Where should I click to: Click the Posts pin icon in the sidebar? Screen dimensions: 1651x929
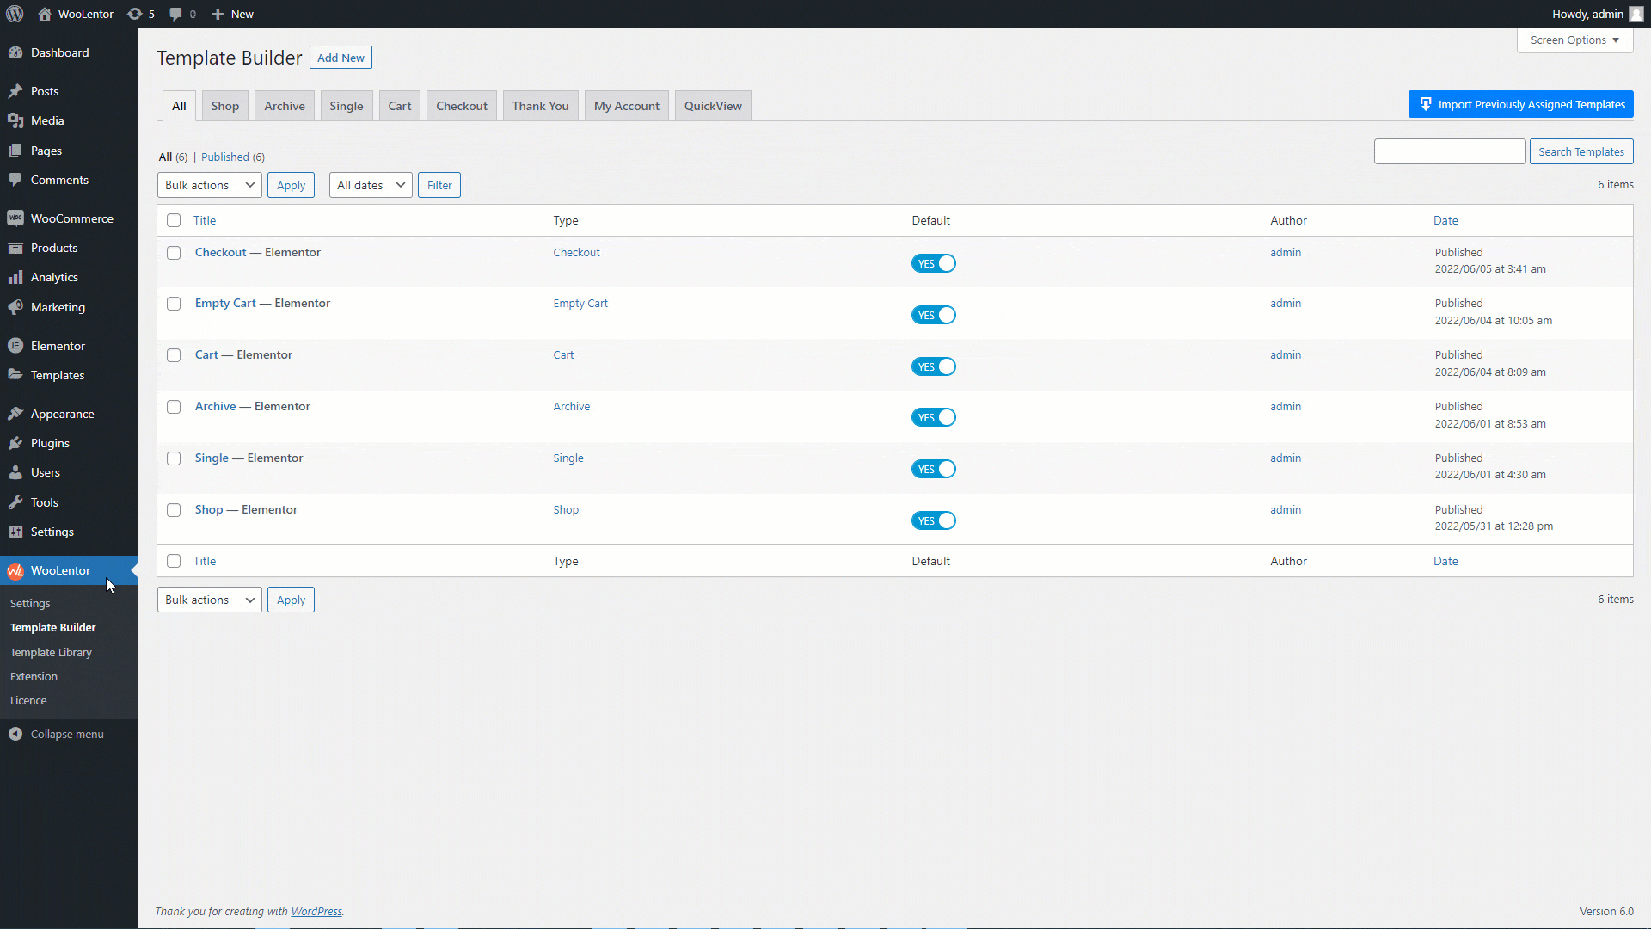pos(15,91)
